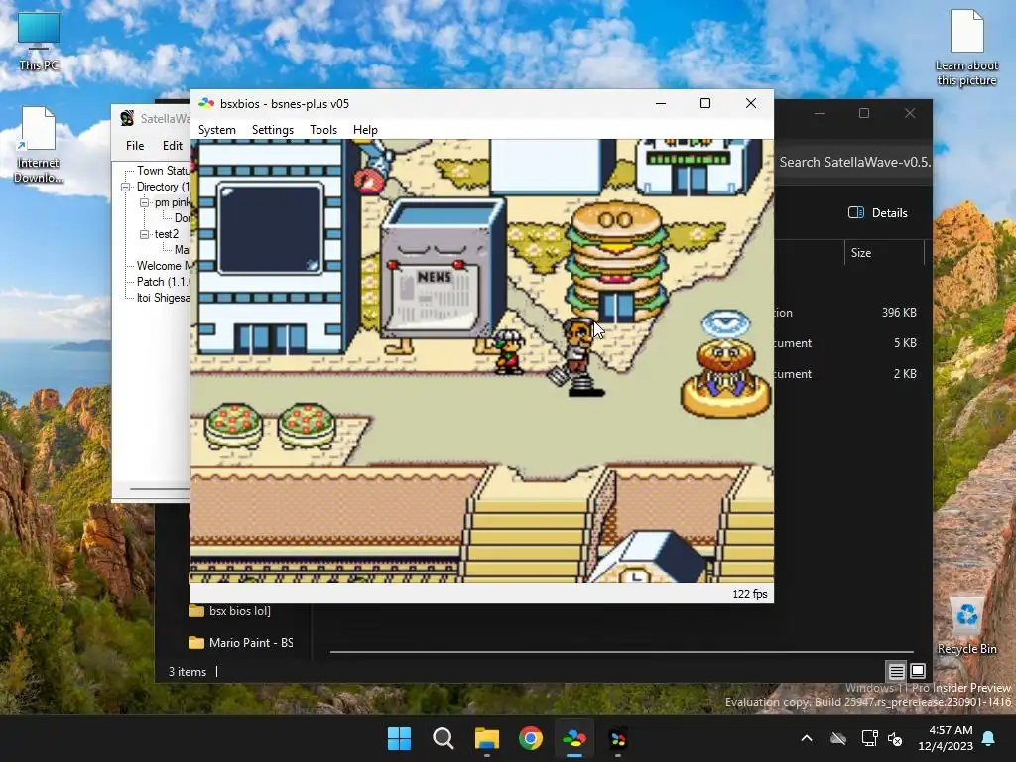Image resolution: width=1016 pixels, height=762 pixels.
Task: Open the Details pane button in File Explorer
Action: coord(878,212)
